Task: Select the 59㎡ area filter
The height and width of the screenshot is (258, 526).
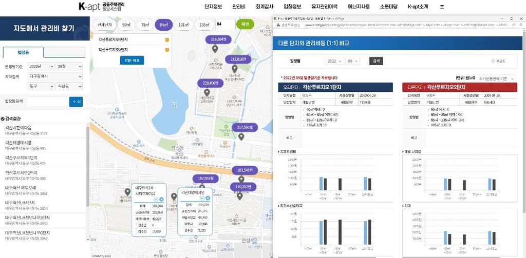Action: pyautogui.click(x=125, y=24)
